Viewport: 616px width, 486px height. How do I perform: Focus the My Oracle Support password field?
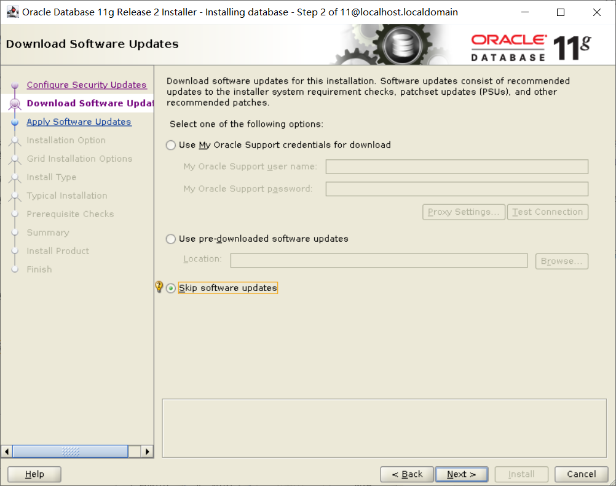(457, 189)
